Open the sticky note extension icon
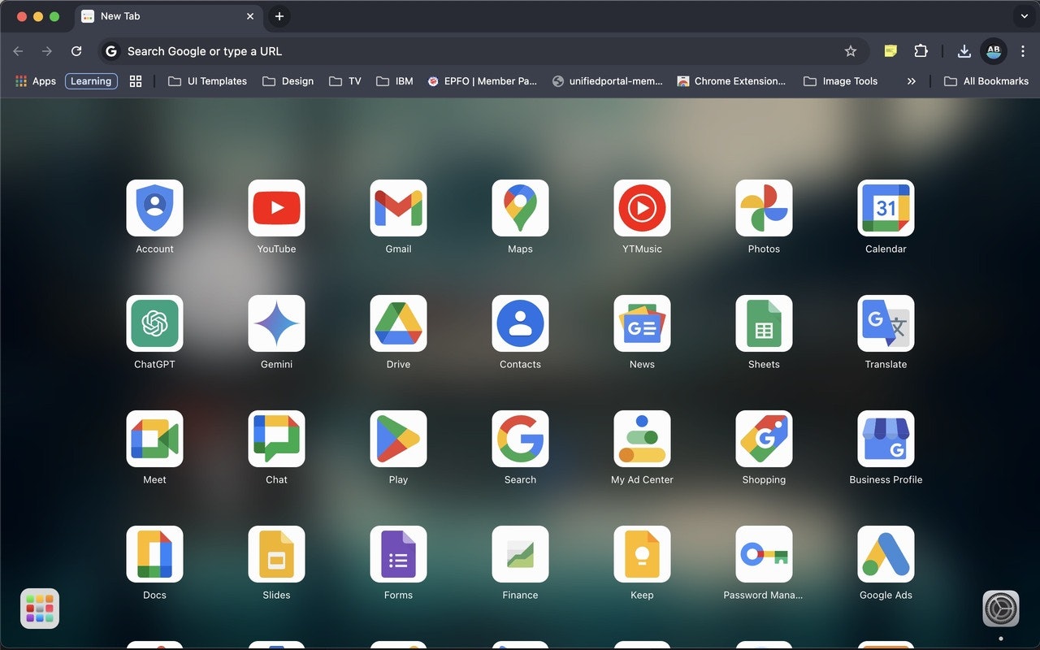Screen dimensions: 1040x650 point(890,51)
